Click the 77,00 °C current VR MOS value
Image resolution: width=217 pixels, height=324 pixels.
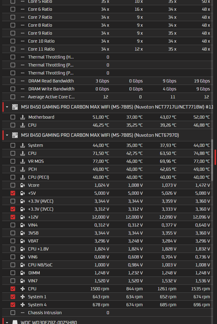tap(101, 161)
